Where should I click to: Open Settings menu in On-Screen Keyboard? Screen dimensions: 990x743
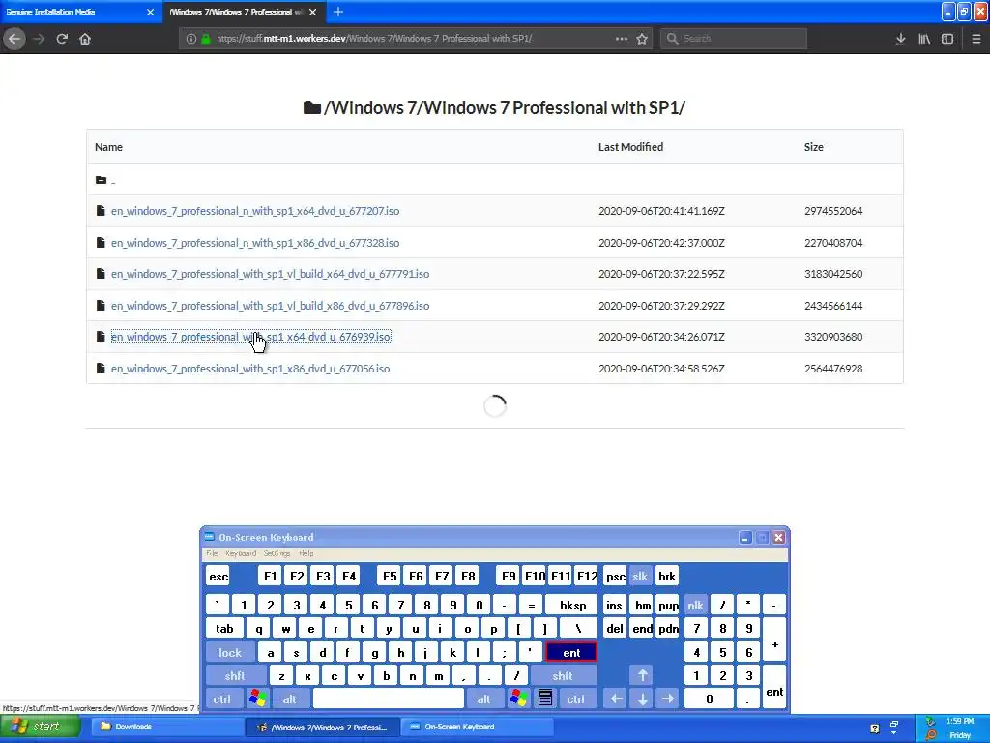click(277, 553)
